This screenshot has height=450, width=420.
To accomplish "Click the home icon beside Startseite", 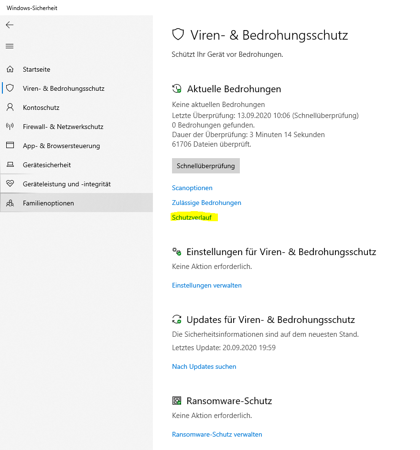I will pyautogui.click(x=10, y=69).
